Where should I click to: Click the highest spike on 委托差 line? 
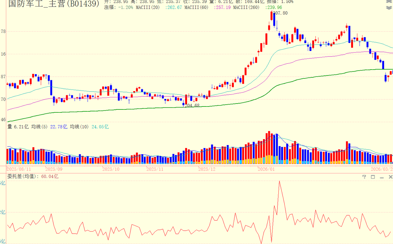[x=279, y=181]
